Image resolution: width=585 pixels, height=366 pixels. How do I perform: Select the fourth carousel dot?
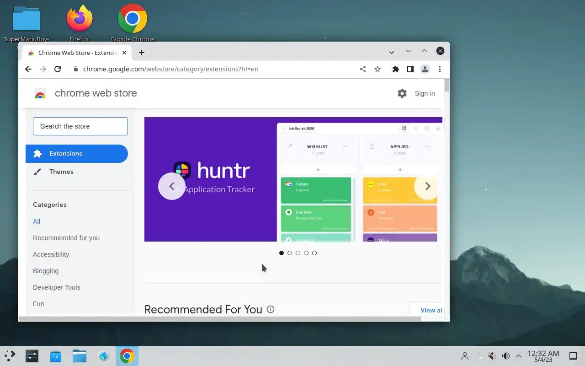[x=306, y=253]
